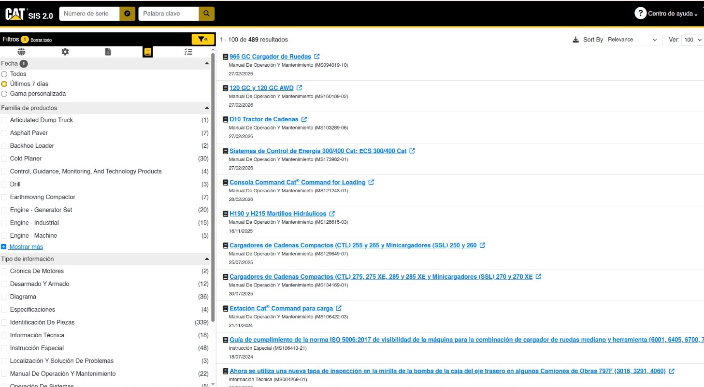The height and width of the screenshot is (387, 704).
Task: Check the Cold Planer product family
Action: pos(4,158)
